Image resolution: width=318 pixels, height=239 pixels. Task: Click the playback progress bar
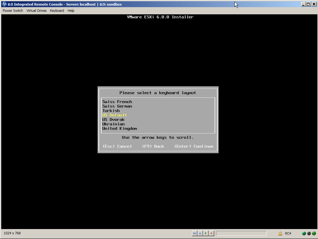241,233
